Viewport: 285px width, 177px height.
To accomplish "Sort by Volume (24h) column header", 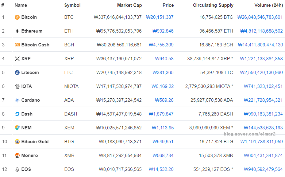I will point(269,5).
